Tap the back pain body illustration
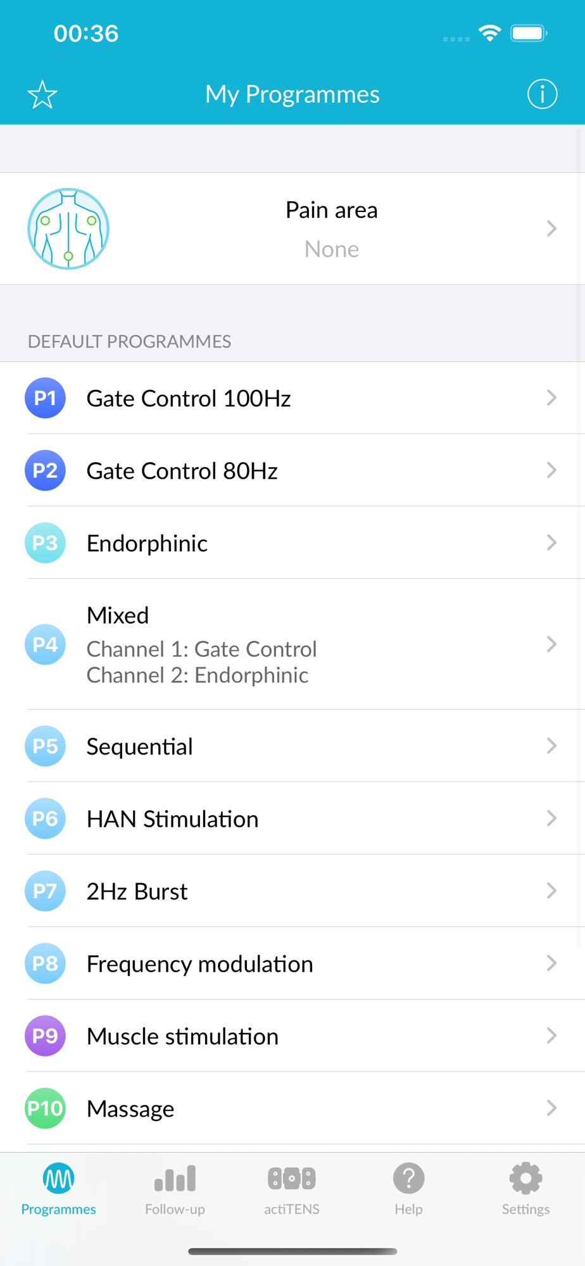This screenshot has width=585, height=1266. pos(68,229)
